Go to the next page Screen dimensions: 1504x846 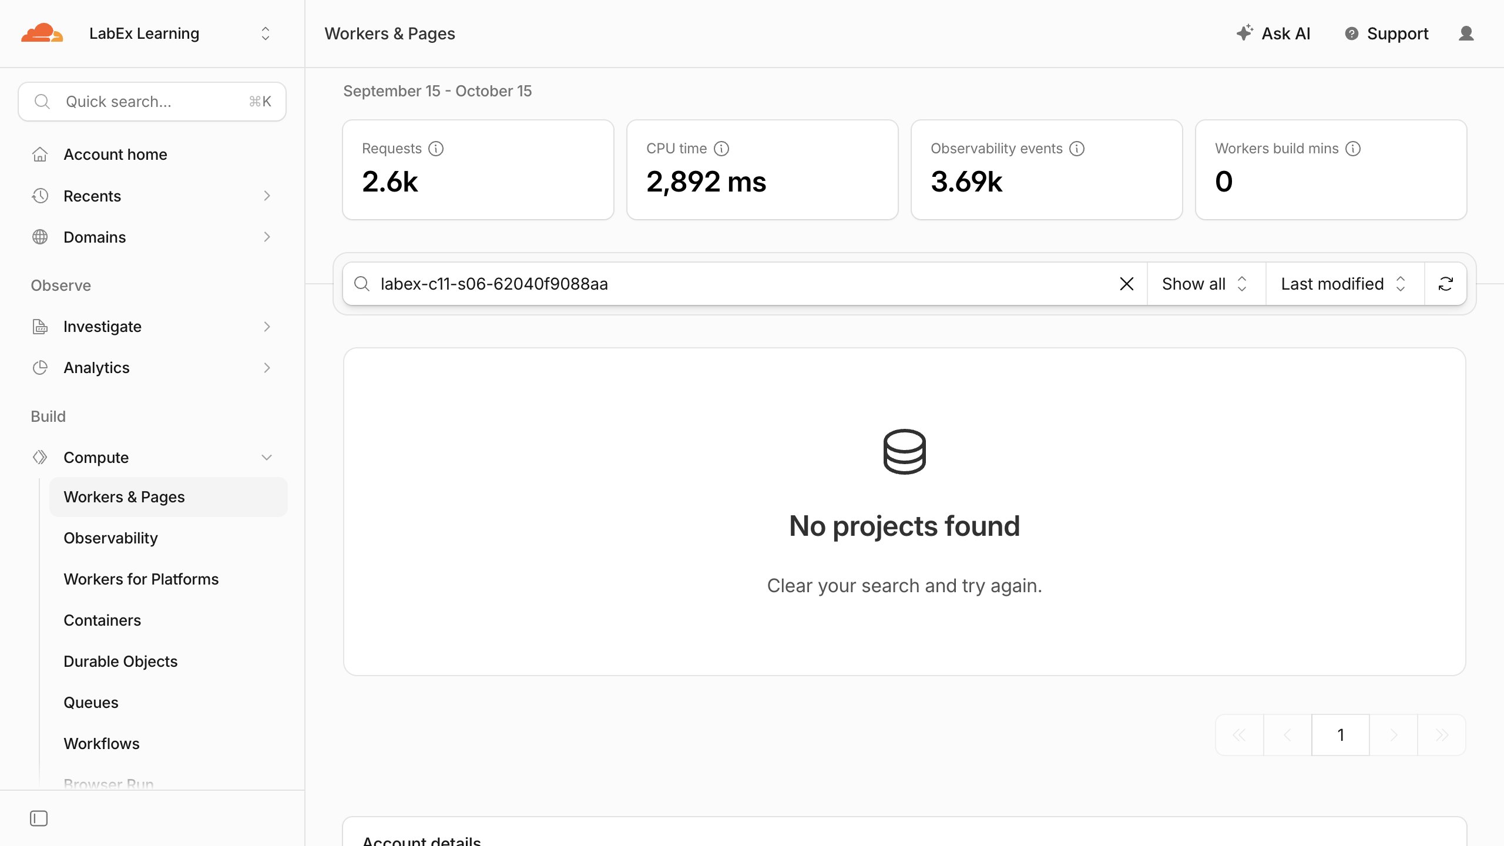[x=1394, y=735]
